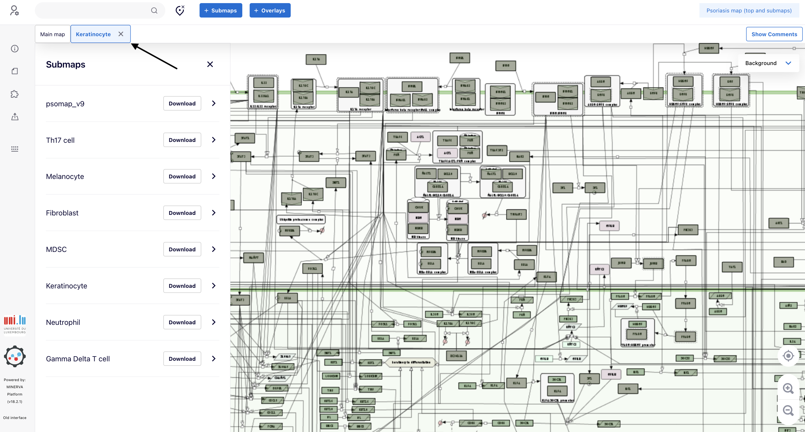Click inside the search input field
Screen dimensions: 805x432
point(94,10)
